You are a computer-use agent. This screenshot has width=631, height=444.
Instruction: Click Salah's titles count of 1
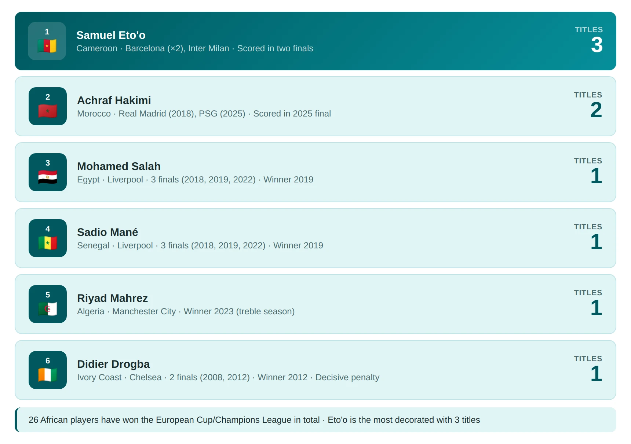pos(596,176)
